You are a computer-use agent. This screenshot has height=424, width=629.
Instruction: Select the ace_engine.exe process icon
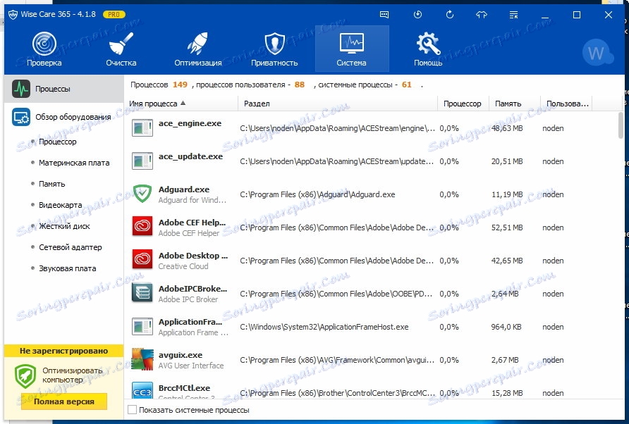[x=142, y=128]
